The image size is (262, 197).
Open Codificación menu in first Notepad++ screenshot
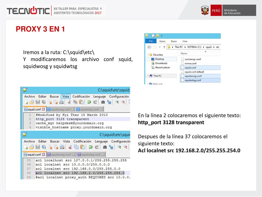[81, 96]
